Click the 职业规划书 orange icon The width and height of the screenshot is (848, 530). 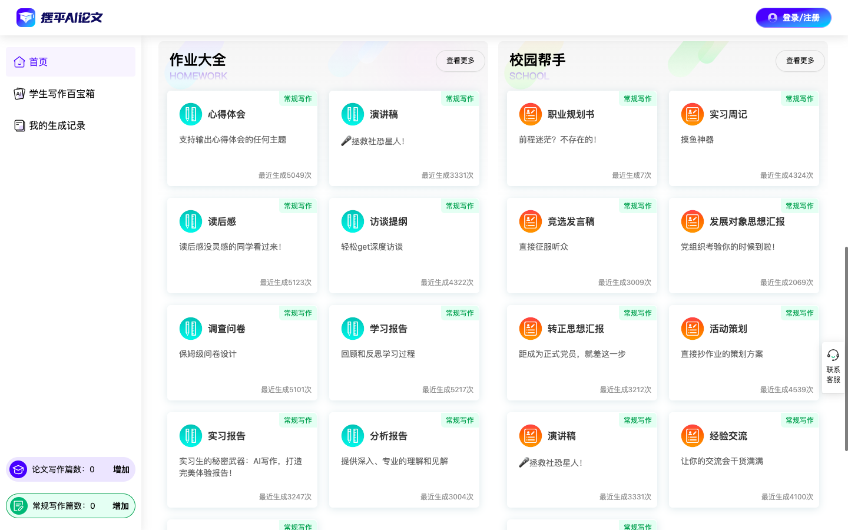coord(531,114)
